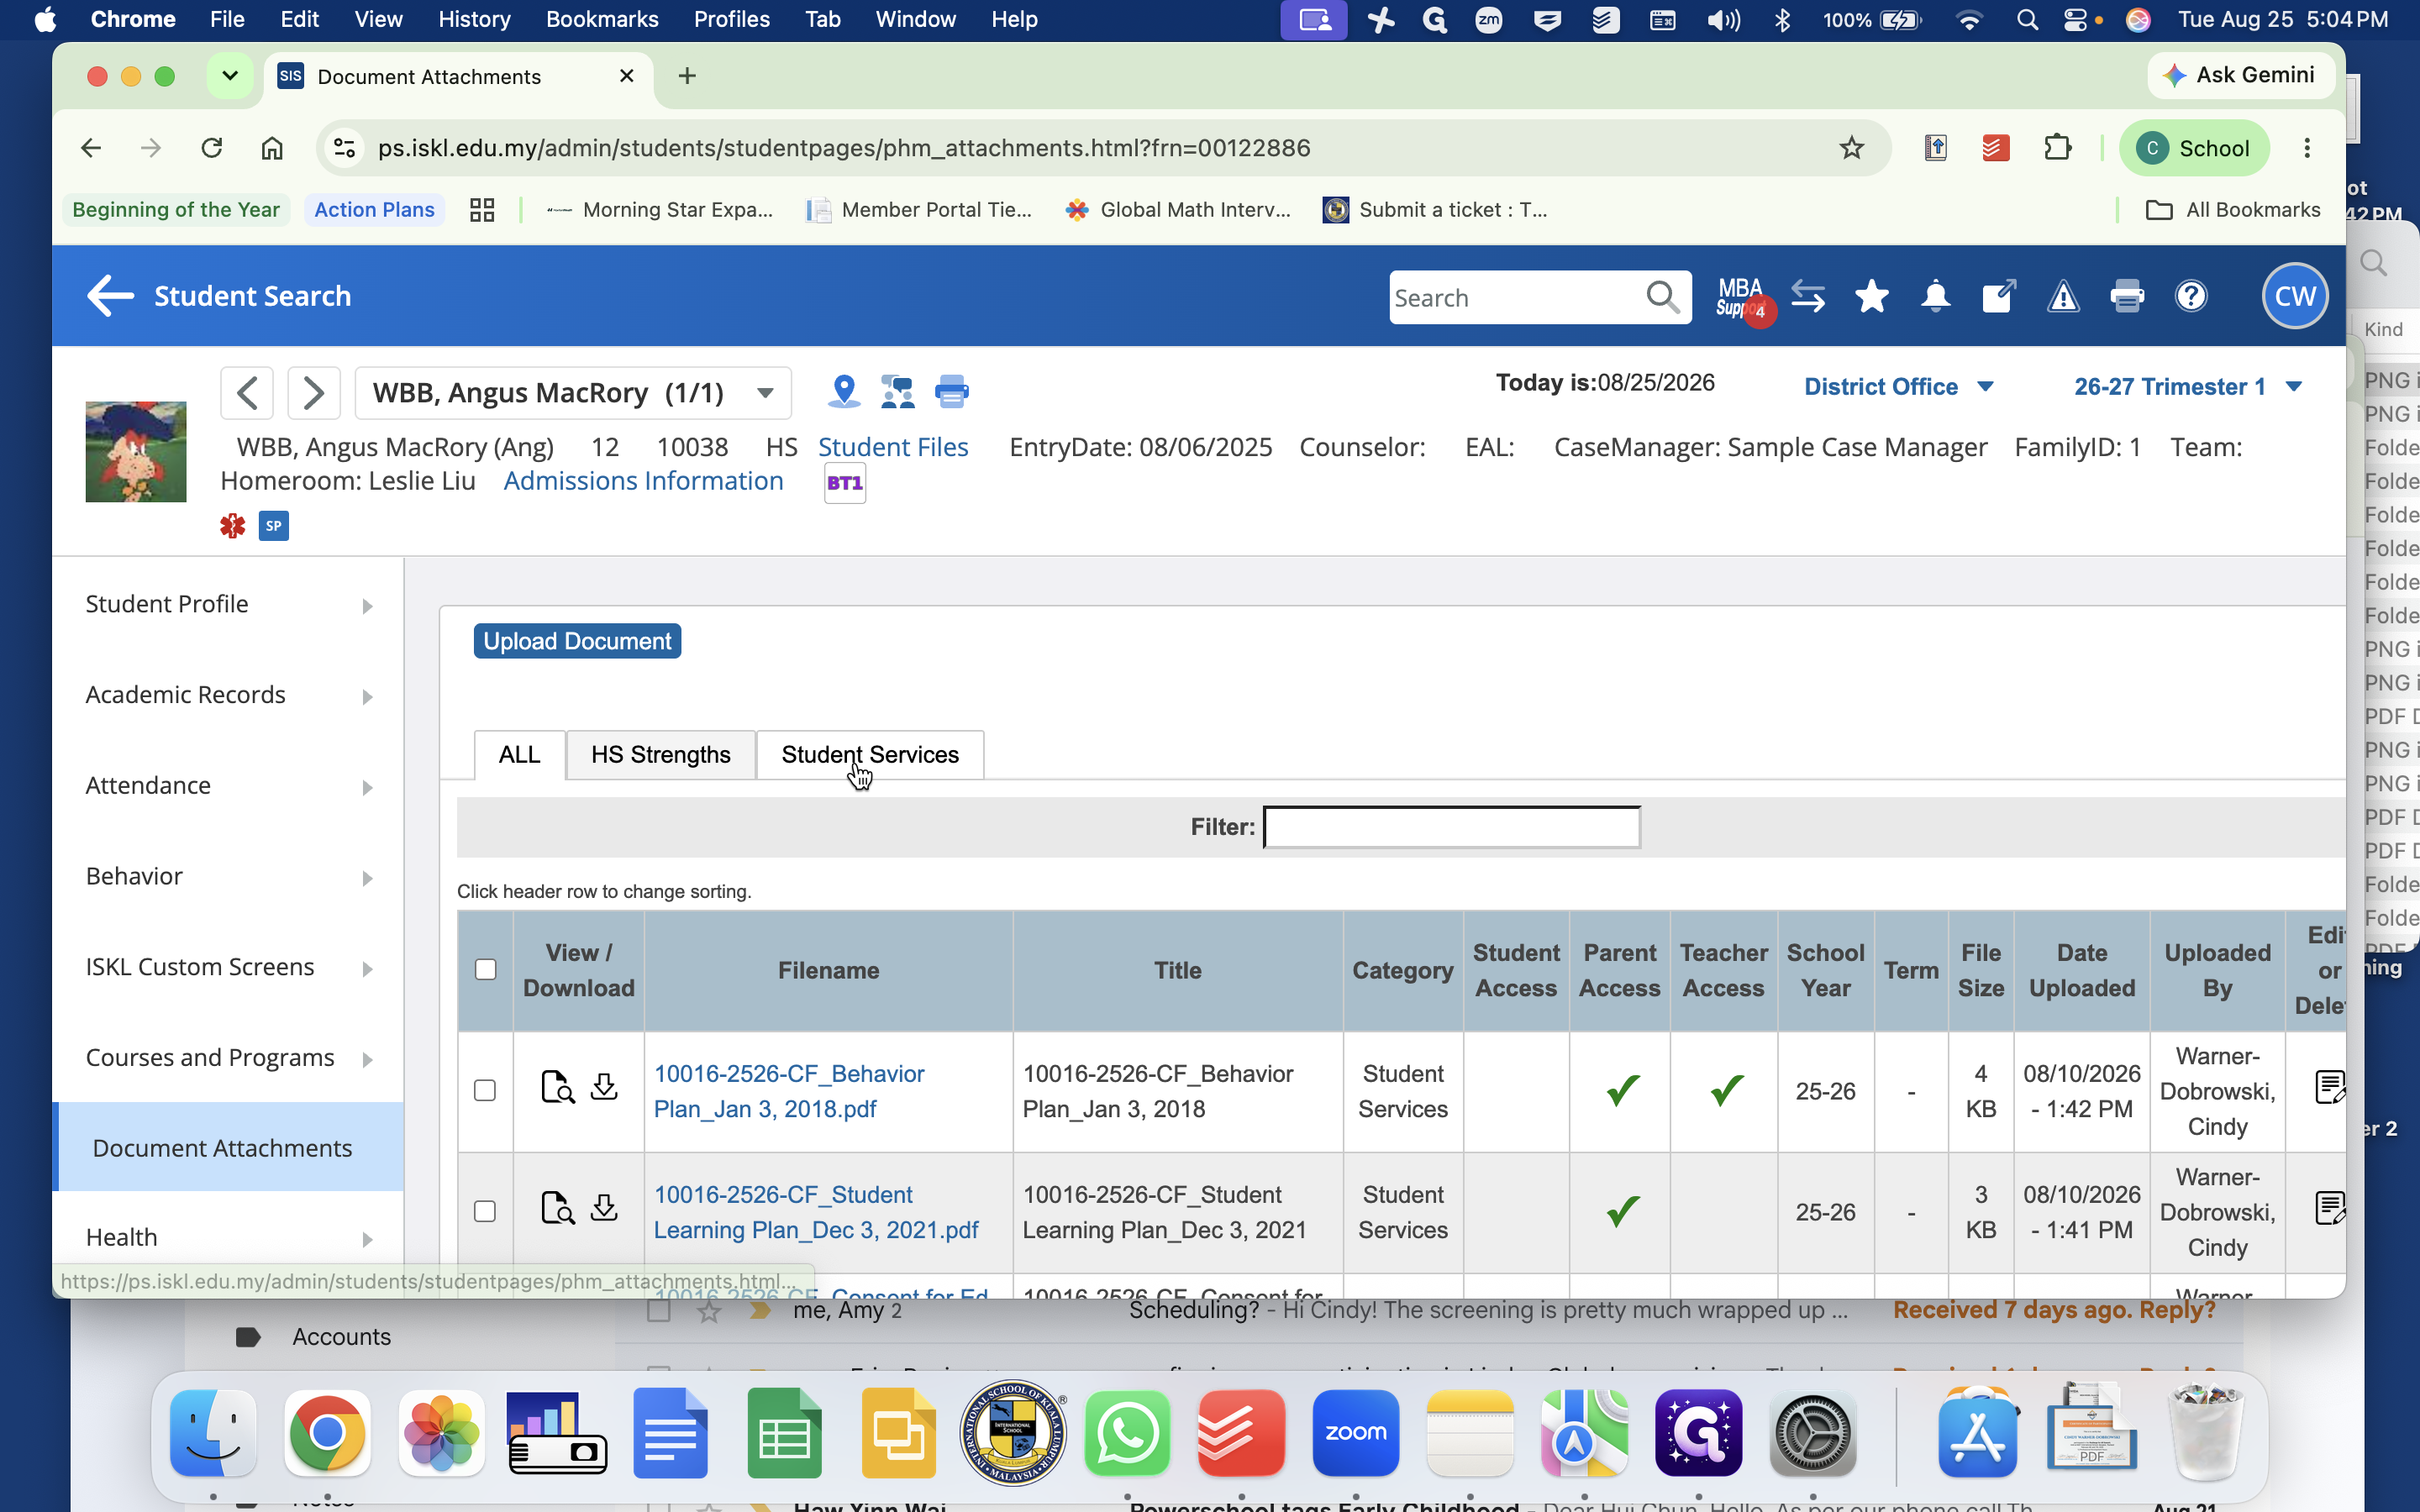
Task: Expand the Behavior menu
Action: point(229,877)
